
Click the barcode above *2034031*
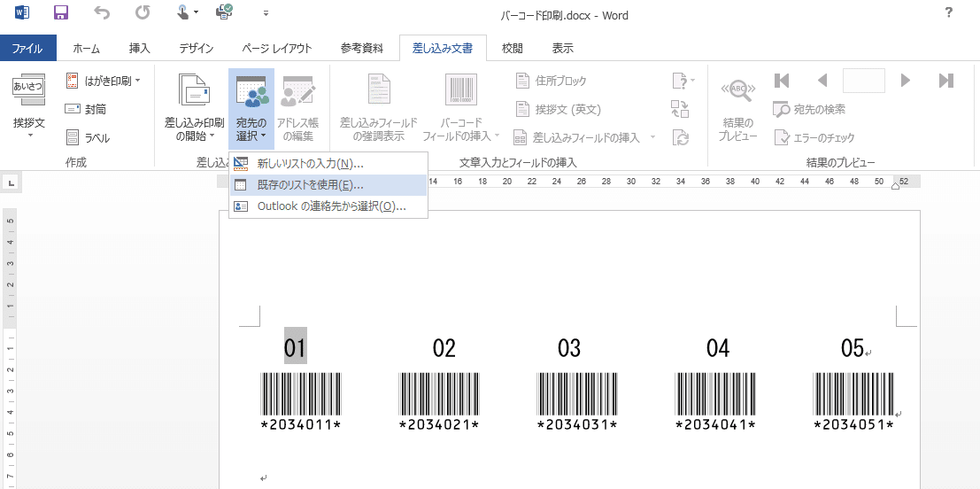[577, 393]
